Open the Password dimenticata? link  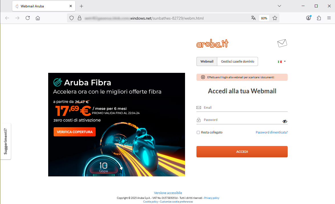(x=272, y=132)
